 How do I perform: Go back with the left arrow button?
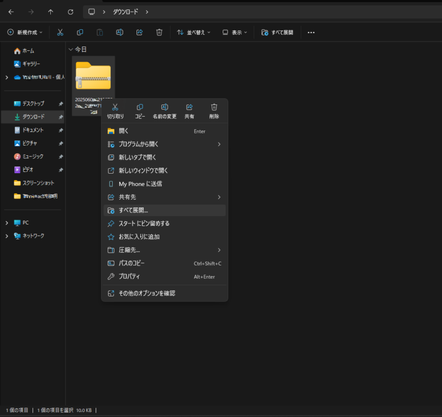[11, 12]
